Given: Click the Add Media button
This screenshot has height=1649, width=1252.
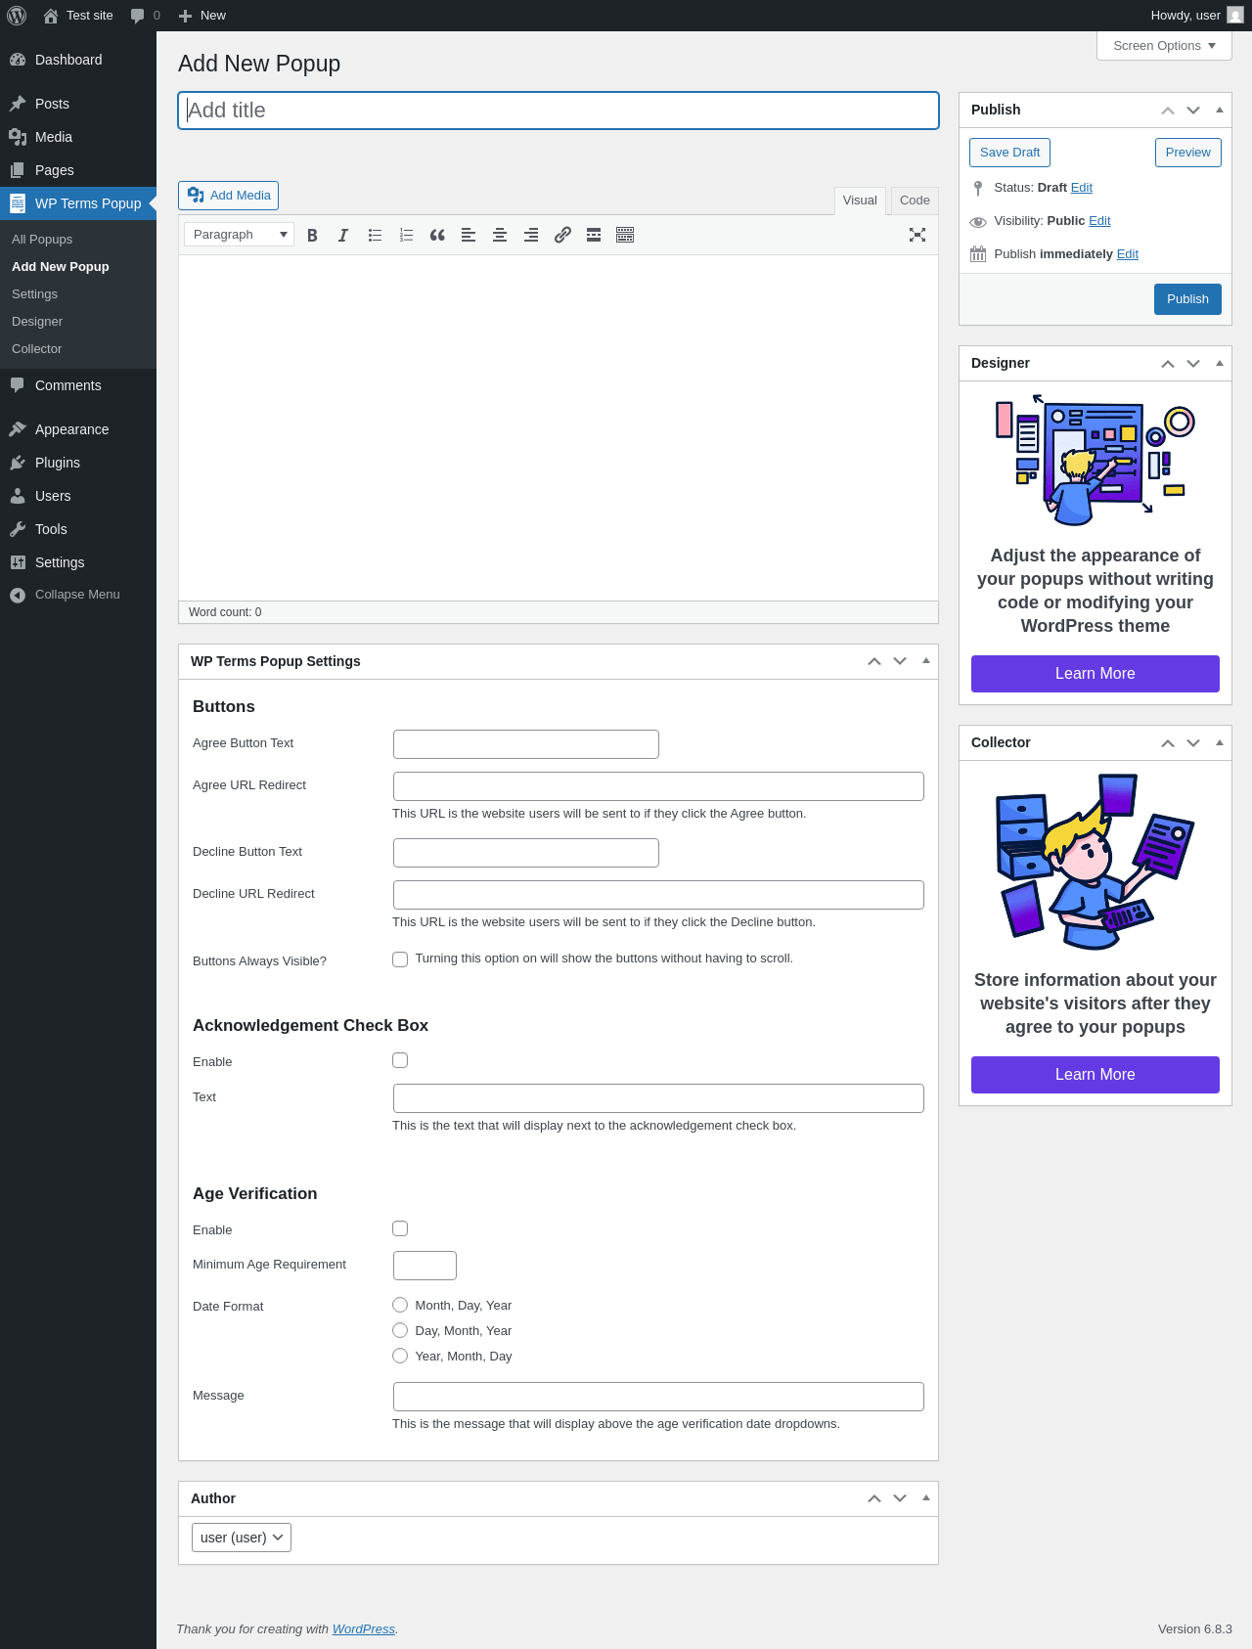Looking at the screenshot, I should (x=228, y=196).
